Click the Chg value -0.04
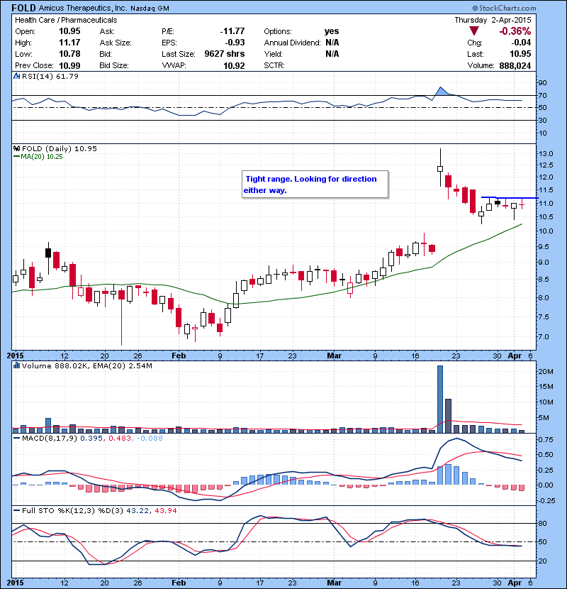This screenshot has width=567, height=589. coord(521,43)
